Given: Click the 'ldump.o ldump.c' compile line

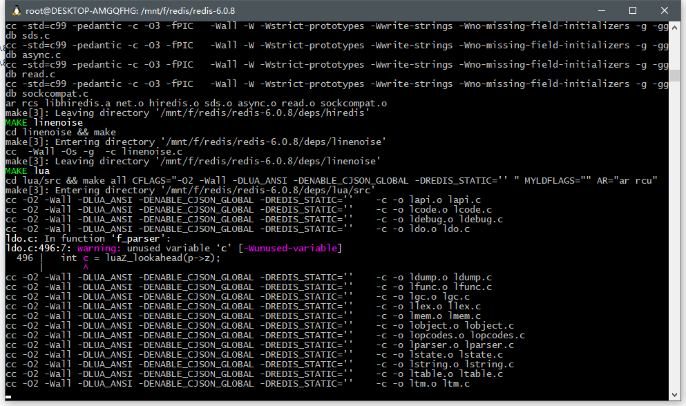Looking at the screenshot, I should pyautogui.click(x=249, y=278).
